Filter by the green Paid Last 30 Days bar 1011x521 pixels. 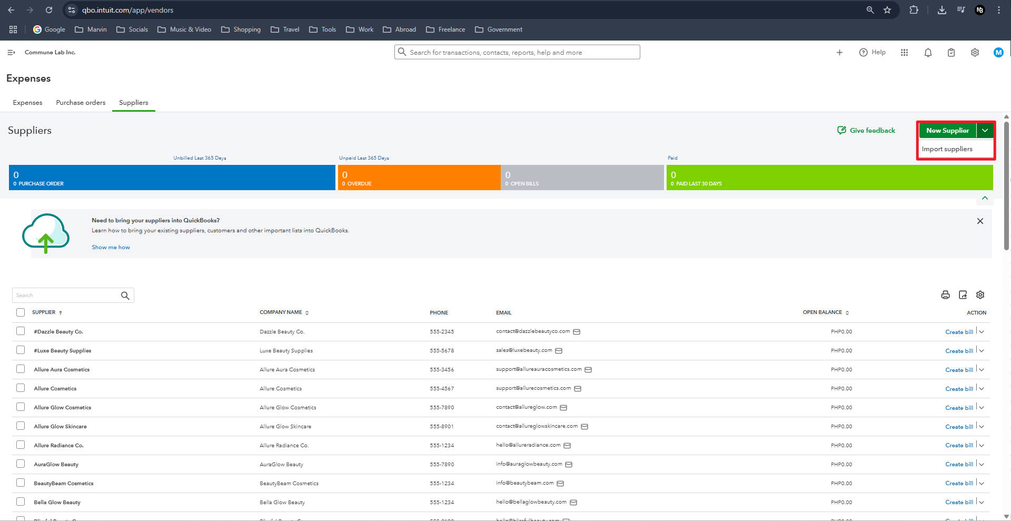pos(829,178)
